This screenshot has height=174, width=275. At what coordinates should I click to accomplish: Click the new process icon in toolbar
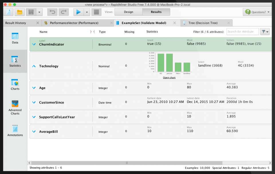click(x=9, y=12)
